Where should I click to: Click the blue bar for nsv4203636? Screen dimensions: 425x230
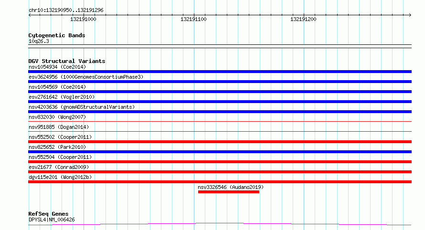[x=220, y=112]
